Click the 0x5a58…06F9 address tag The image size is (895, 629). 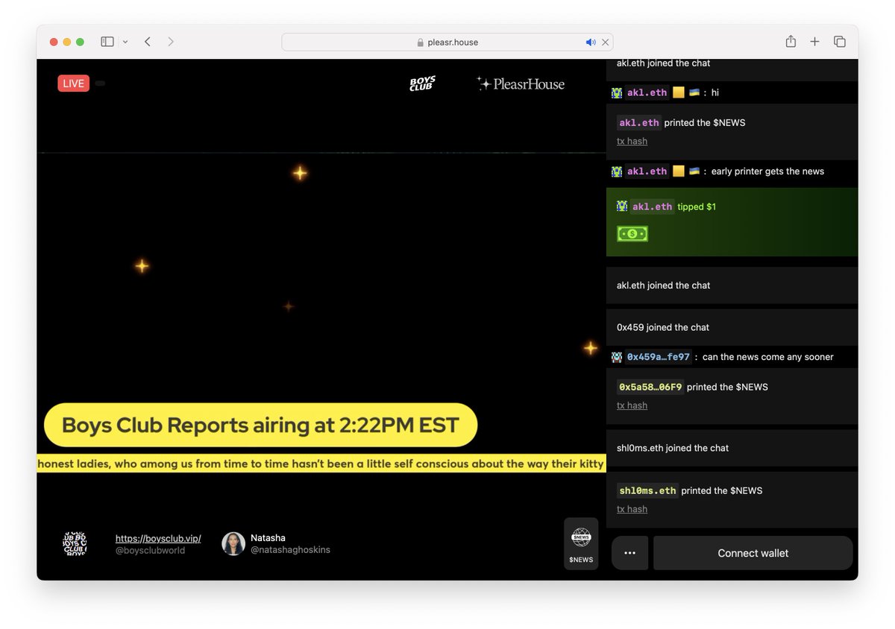[650, 387]
